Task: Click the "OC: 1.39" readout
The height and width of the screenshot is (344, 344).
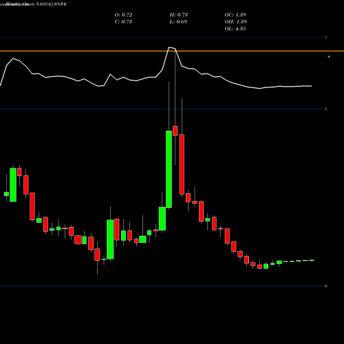Action: coord(235,15)
